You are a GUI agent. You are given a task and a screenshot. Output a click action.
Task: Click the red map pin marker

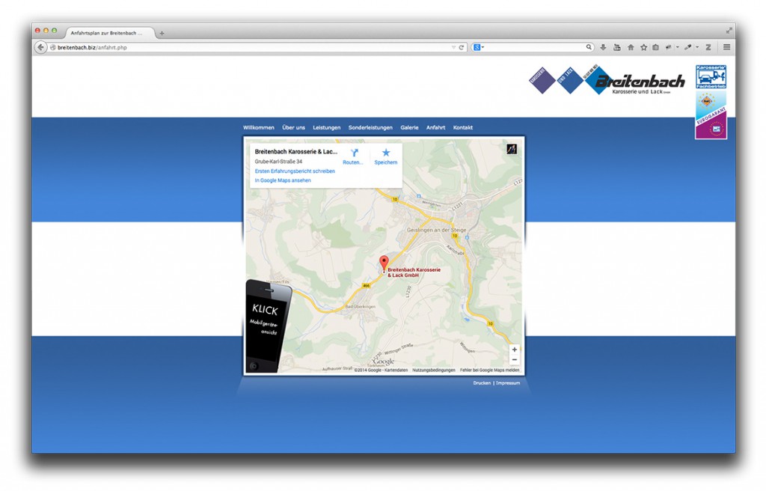click(x=384, y=263)
